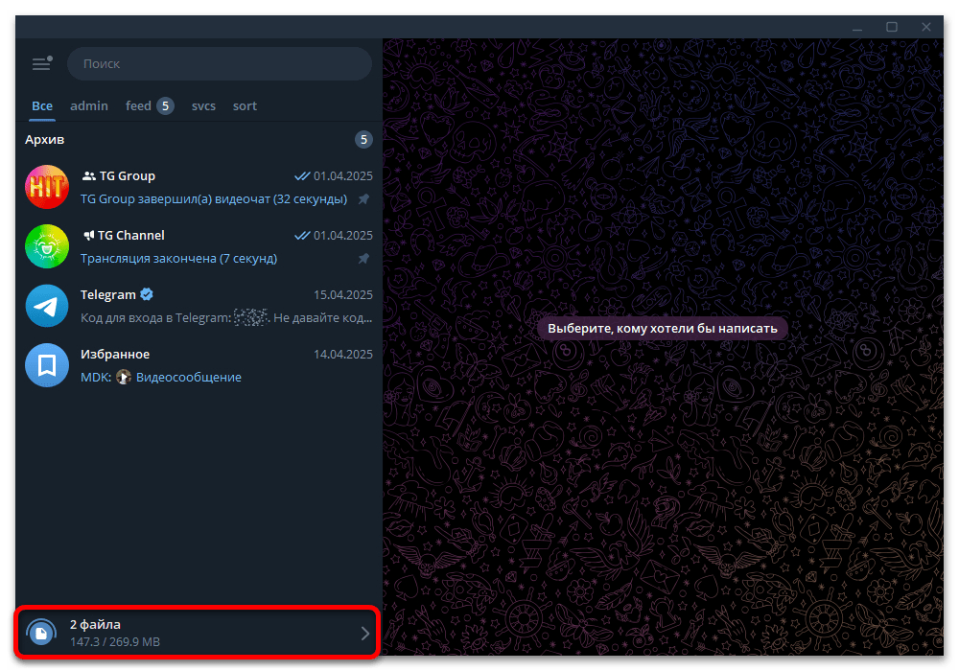959x671 pixels.
Task: Open the Архив archived chats row
Action: point(199,139)
